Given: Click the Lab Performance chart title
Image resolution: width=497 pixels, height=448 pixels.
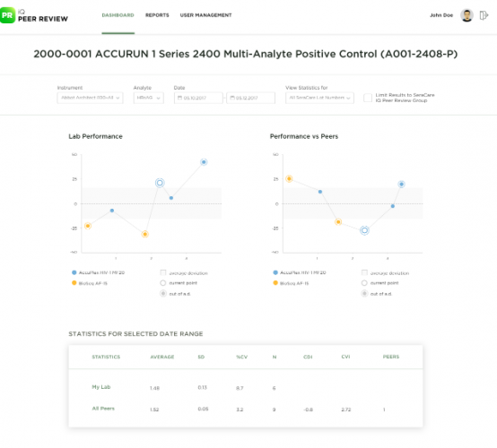Looking at the screenshot, I should (x=95, y=136).
